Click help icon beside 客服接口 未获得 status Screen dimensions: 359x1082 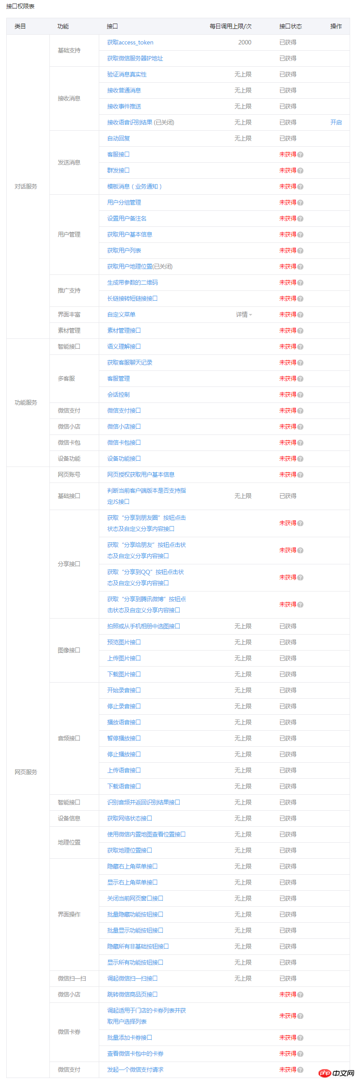(300, 155)
